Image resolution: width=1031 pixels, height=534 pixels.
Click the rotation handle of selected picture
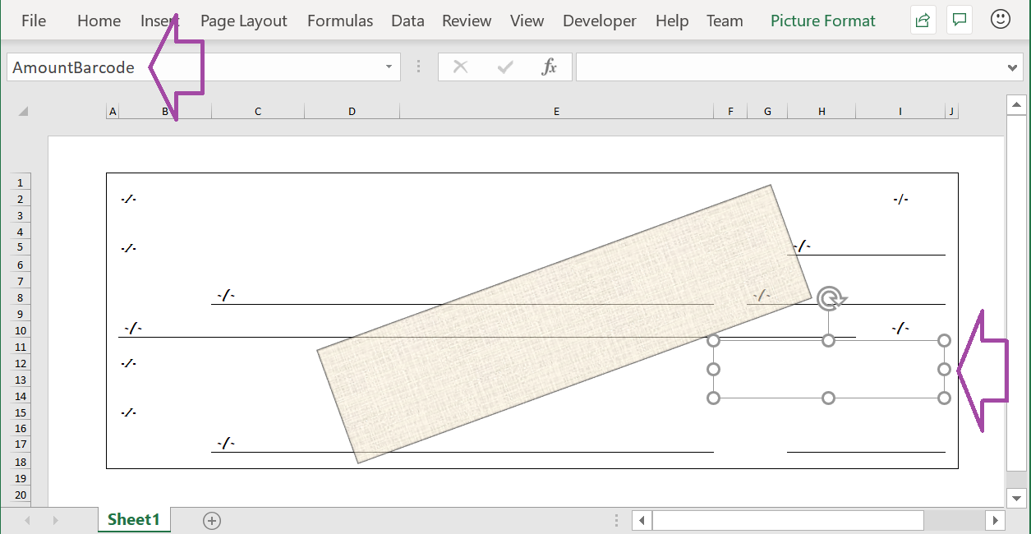click(830, 298)
